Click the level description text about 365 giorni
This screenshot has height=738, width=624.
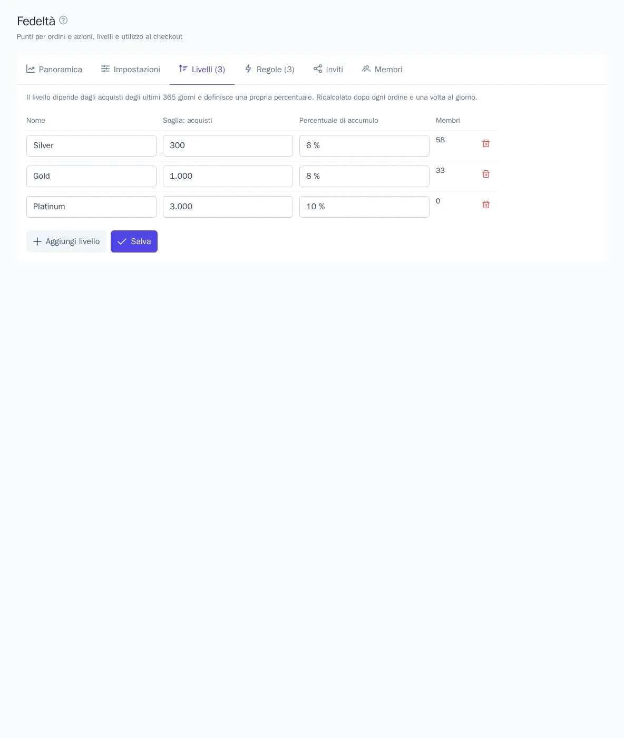click(x=252, y=98)
